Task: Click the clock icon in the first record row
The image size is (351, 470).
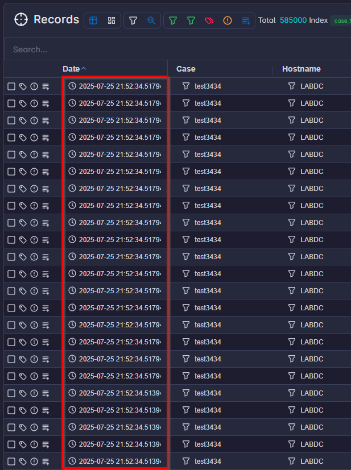Action: 72,86
